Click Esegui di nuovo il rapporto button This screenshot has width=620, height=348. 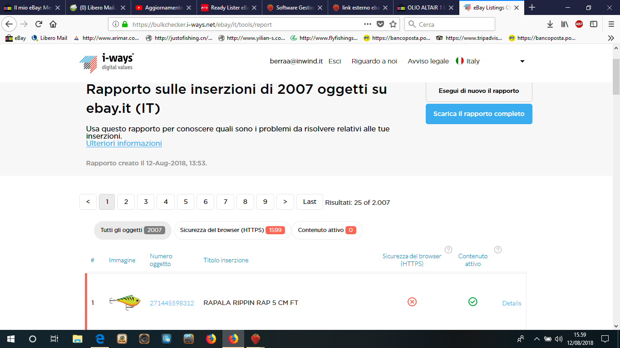pyautogui.click(x=479, y=91)
